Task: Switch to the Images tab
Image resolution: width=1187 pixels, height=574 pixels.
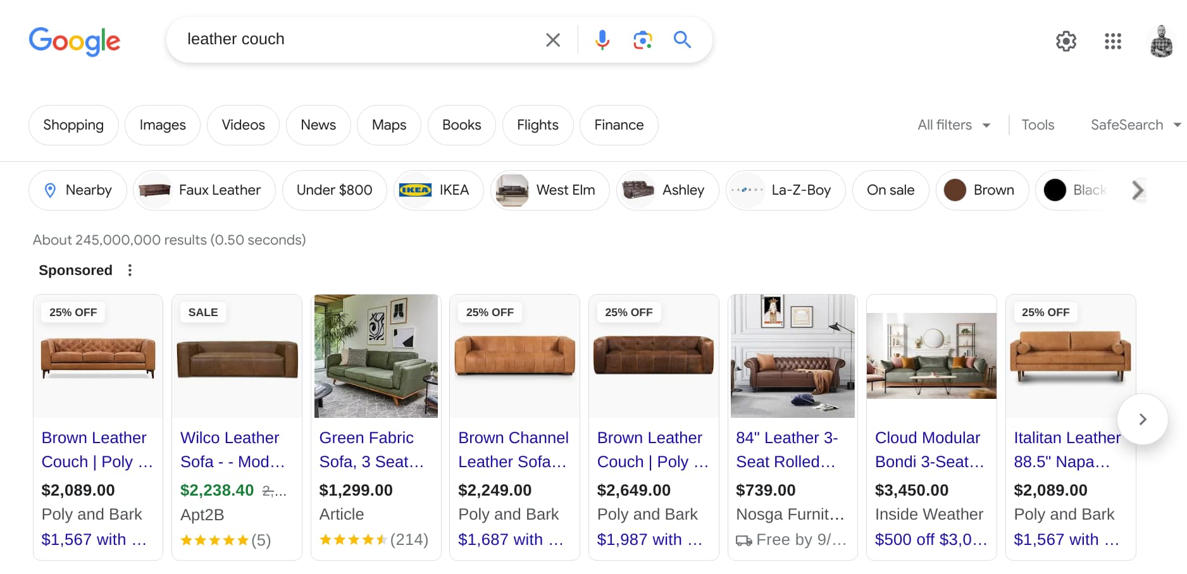Action: click(163, 125)
